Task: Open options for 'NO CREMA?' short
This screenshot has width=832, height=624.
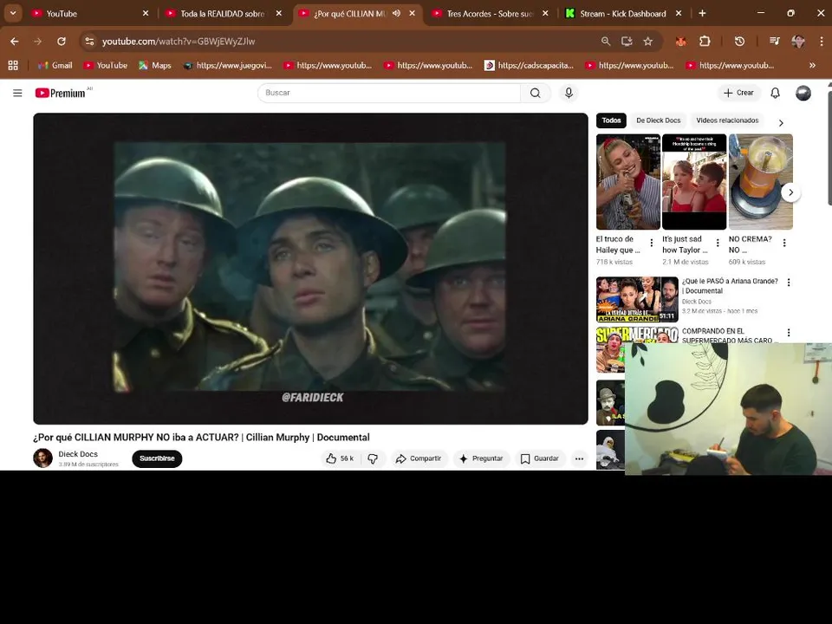Action: (784, 243)
